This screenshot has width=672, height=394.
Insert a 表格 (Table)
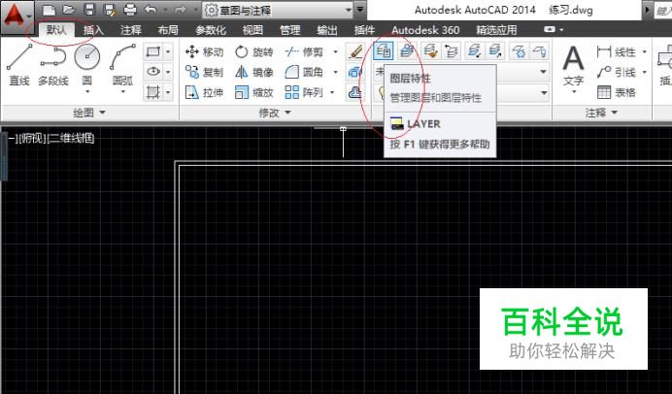617,92
